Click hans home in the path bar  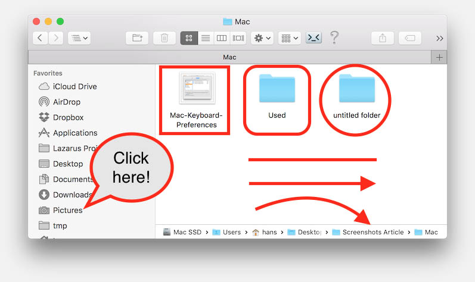tap(265, 232)
